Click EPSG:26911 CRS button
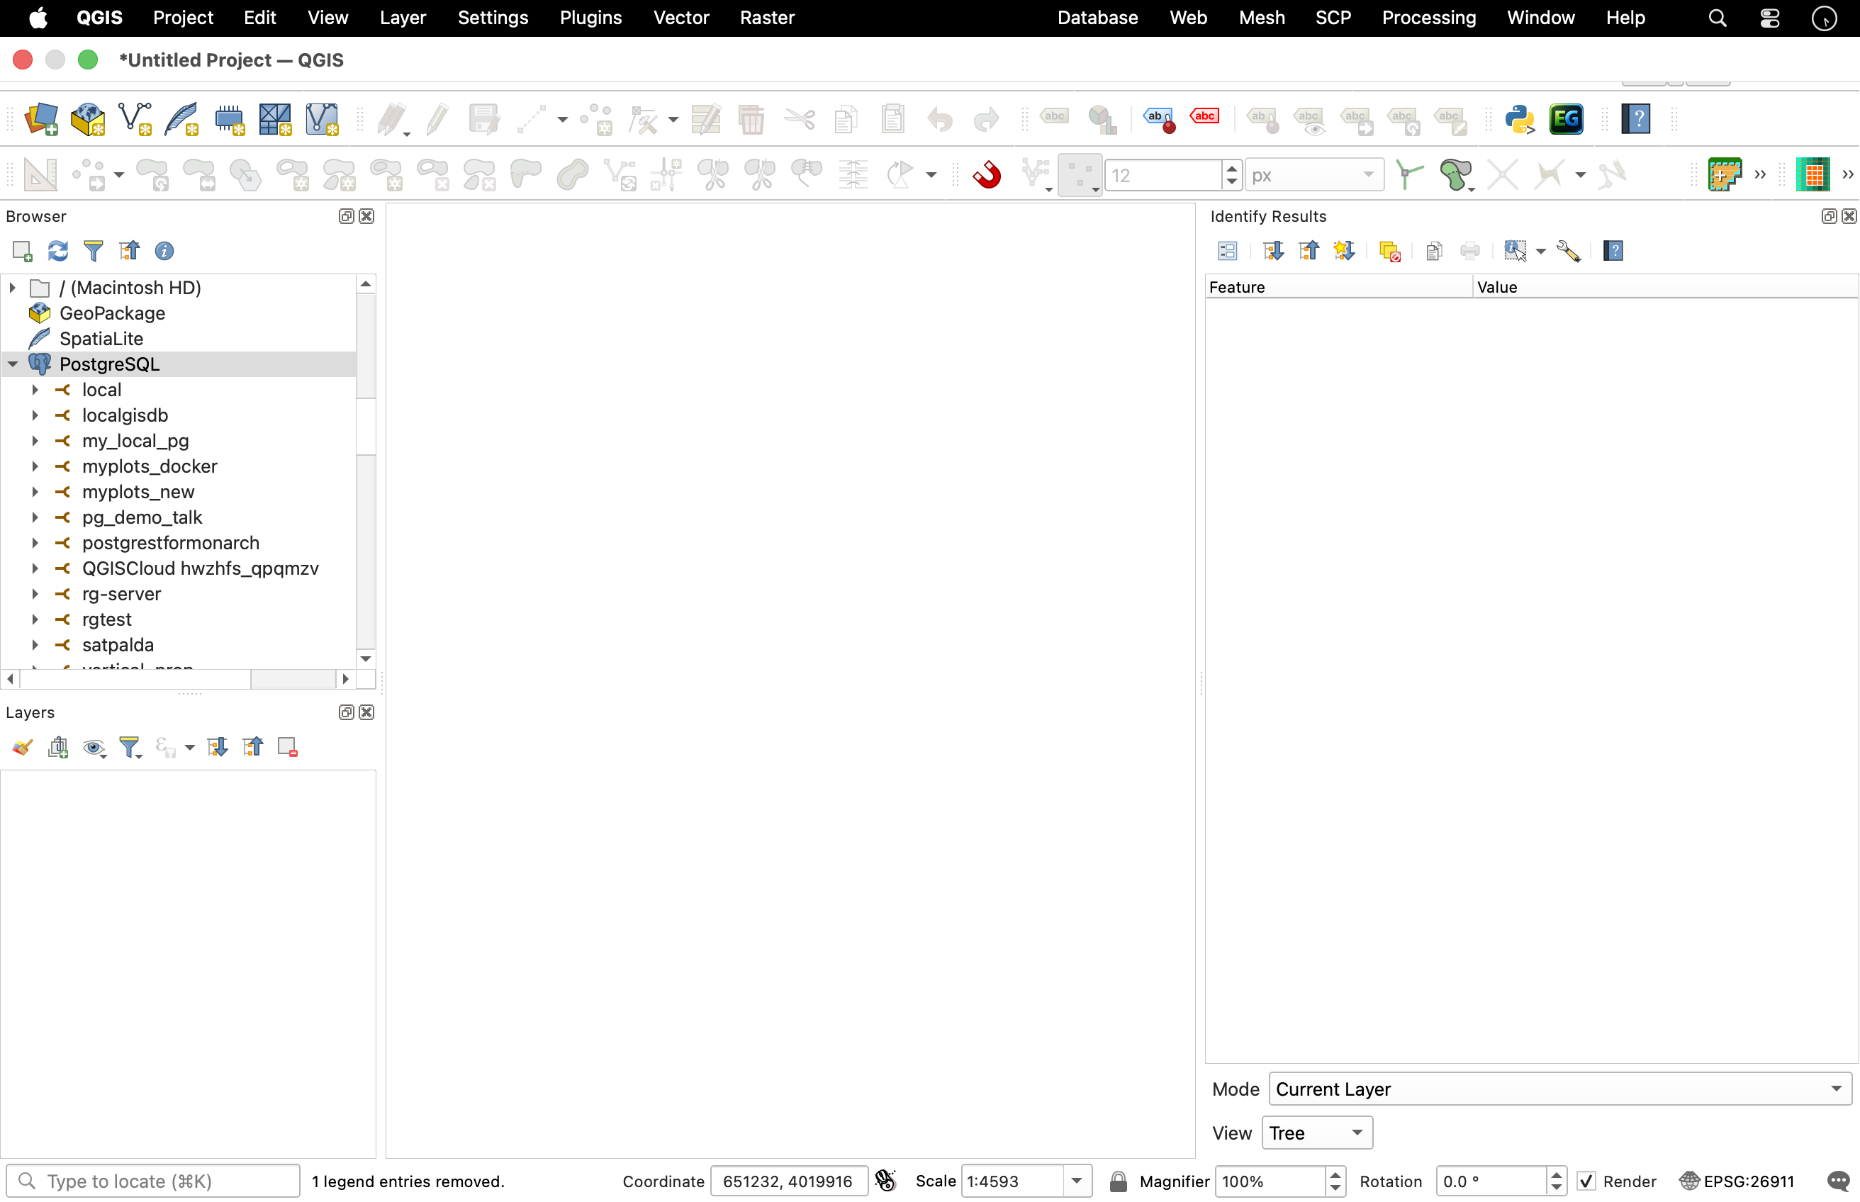Image resolution: width=1860 pixels, height=1202 pixels. (x=1737, y=1181)
